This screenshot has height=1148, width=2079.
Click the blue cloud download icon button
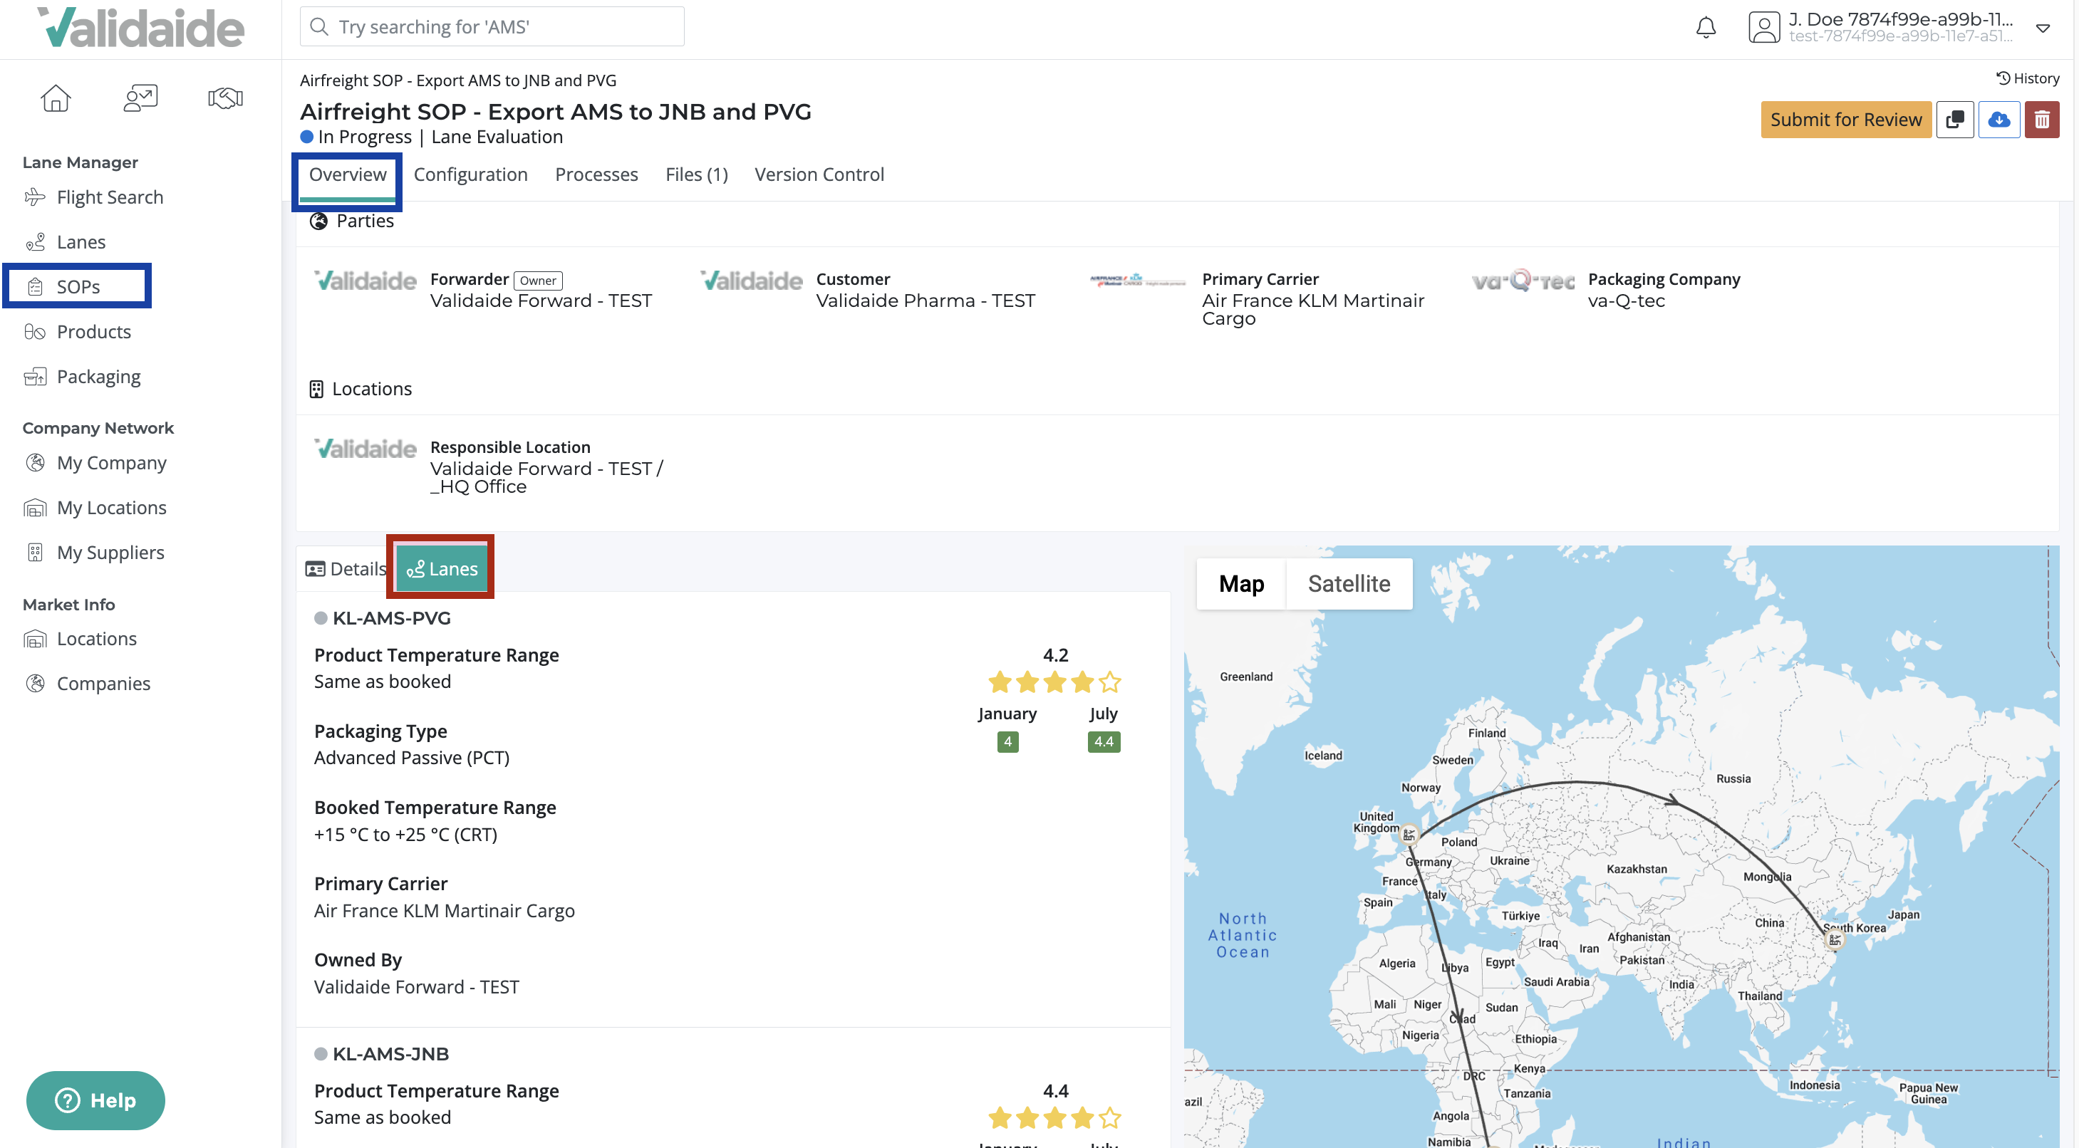coord(1999,120)
